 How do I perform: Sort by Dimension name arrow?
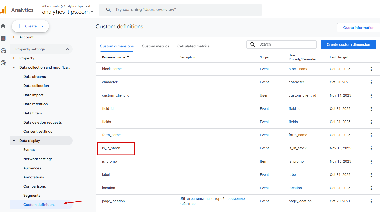coord(128,57)
